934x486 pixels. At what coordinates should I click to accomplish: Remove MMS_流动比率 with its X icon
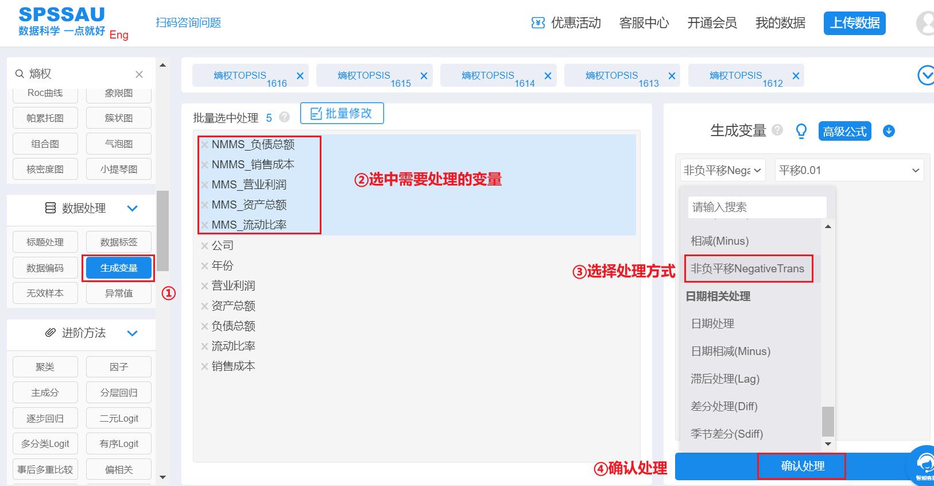click(x=204, y=225)
